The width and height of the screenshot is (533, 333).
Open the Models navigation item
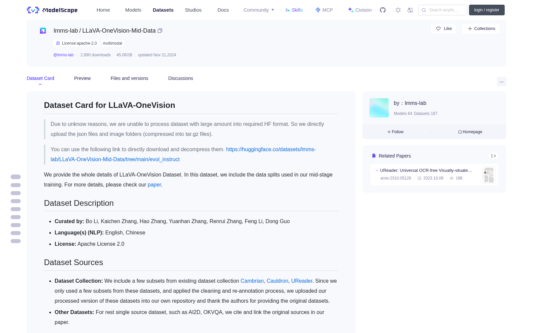[133, 10]
